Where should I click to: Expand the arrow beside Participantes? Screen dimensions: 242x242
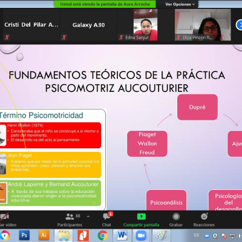pos(88,217)
